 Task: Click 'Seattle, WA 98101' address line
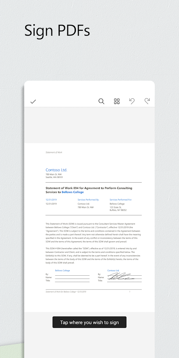[x=54, y=177]
